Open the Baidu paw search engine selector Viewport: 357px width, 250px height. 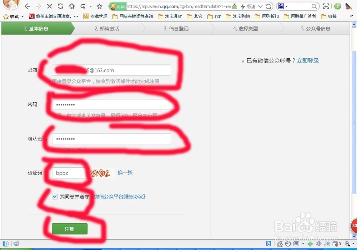(283, 6)
